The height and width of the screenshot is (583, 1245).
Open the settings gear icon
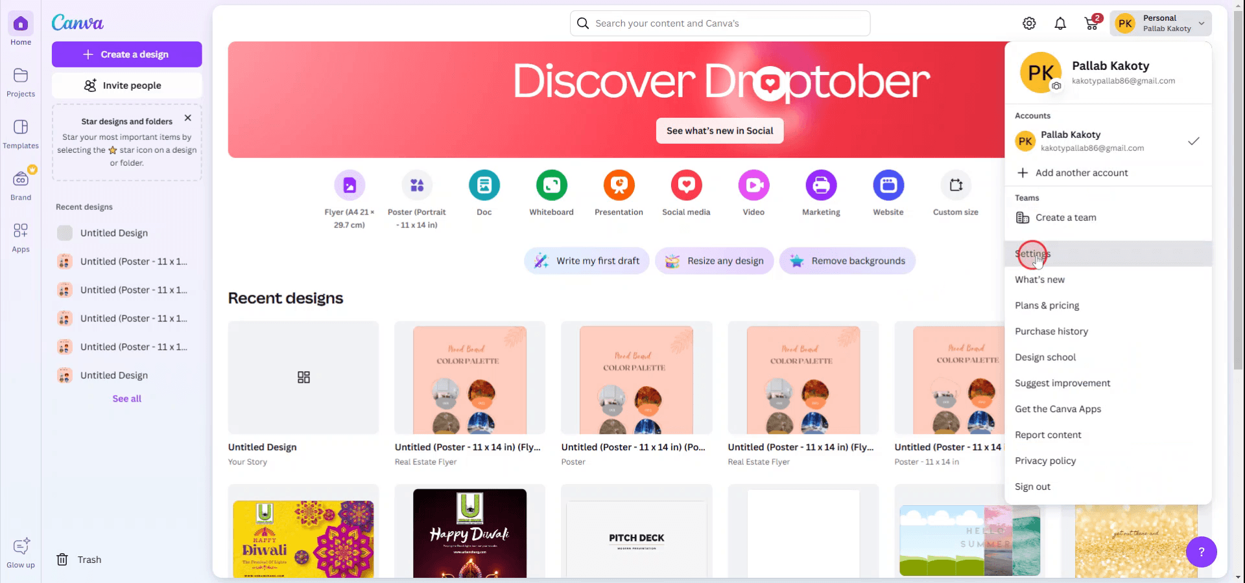click(1029, 23)
